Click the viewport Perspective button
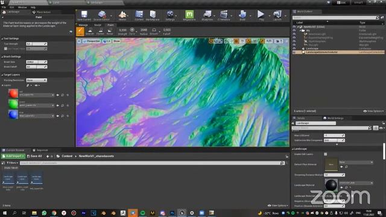 coord(92,41)
